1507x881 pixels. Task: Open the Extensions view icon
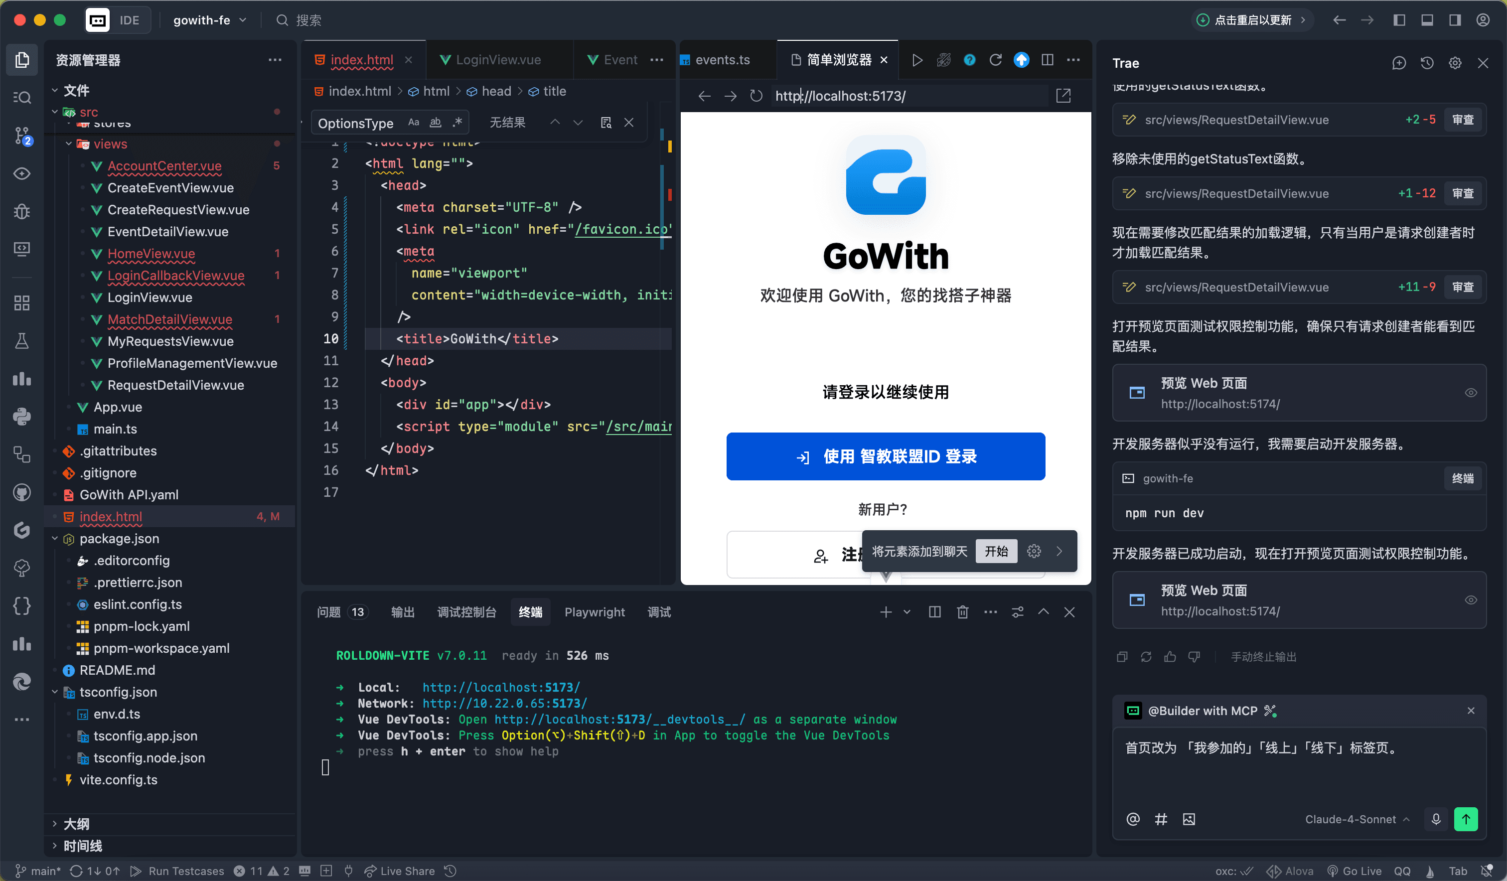22,302
